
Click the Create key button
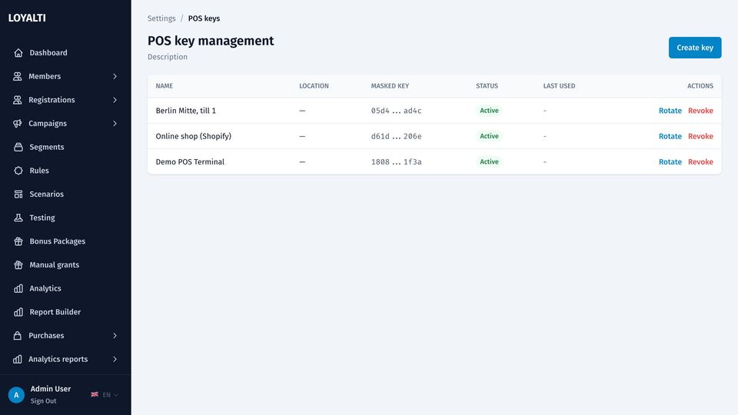point(695,48)
